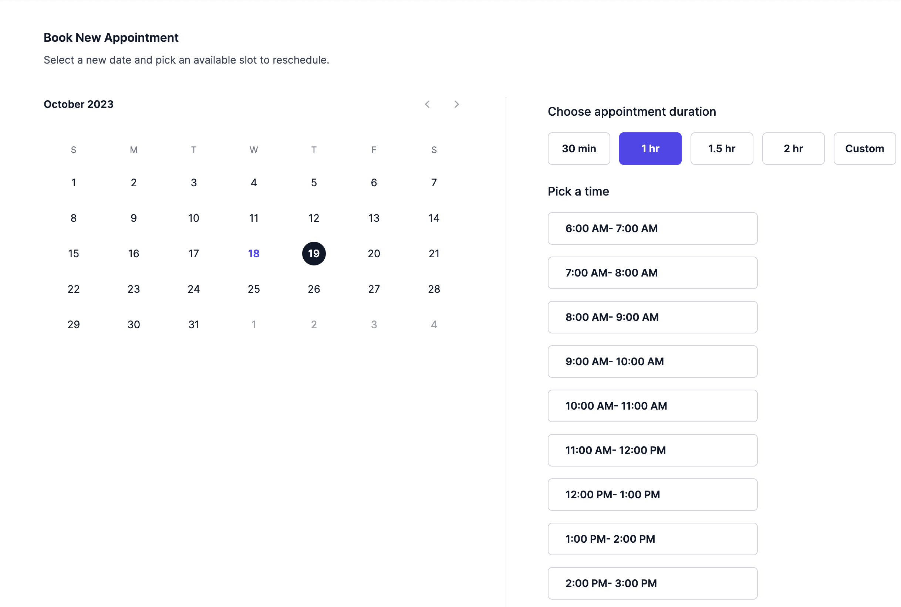Pick the 6:00 AM- 7:00 AM slot
The image size is (901, 607).
(x=652, y=228)
